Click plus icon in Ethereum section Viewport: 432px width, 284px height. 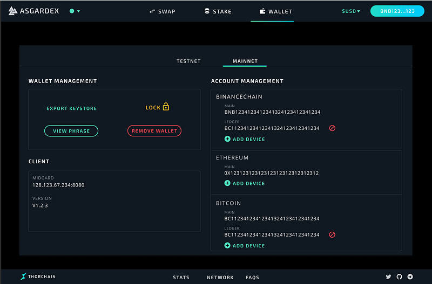click(x=227, y=183)
